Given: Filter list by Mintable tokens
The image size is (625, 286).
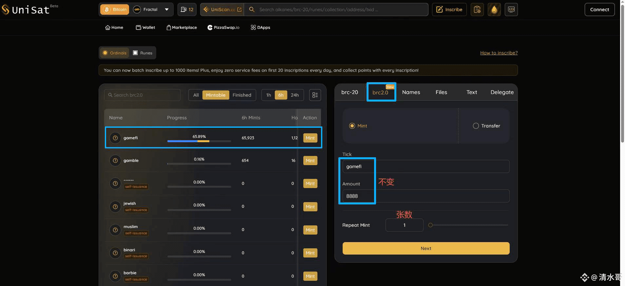Looking at the screenshot, I should (216, 95).
